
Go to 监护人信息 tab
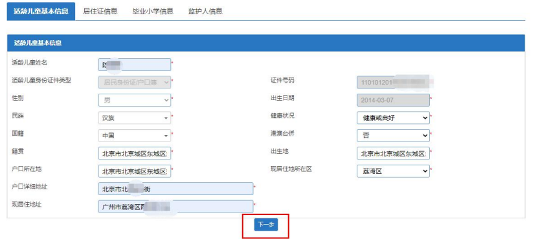click(x=205, y=11)
